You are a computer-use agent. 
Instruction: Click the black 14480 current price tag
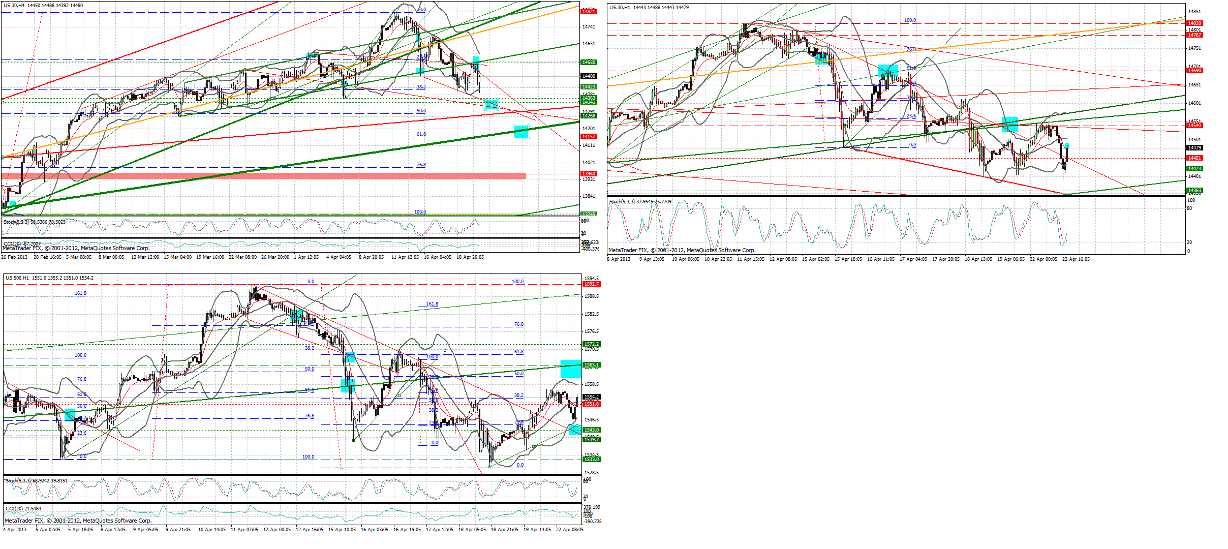589,76
